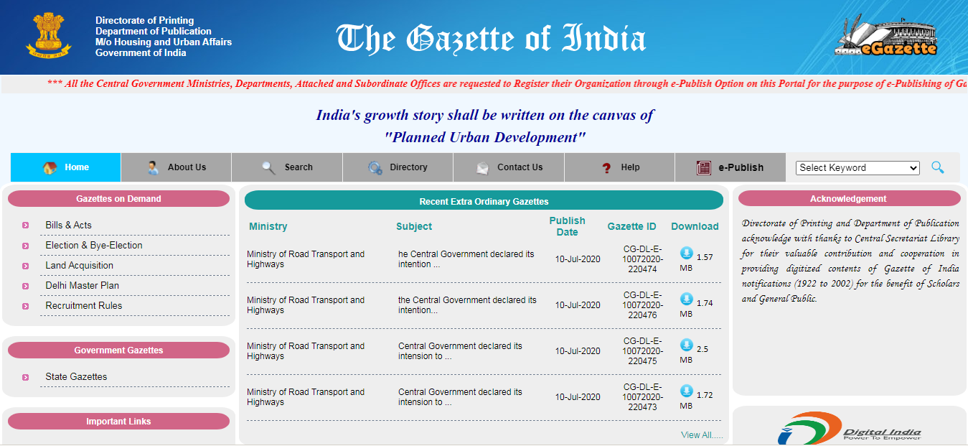Go to the Home tab

pos(66,167)
